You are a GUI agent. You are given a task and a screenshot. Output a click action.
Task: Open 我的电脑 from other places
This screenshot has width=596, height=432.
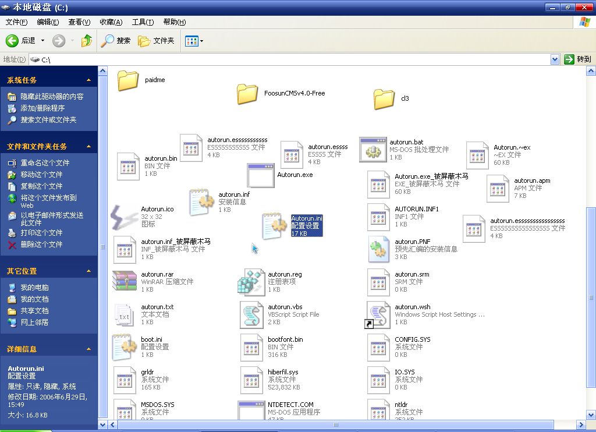[x=34, y=288]
